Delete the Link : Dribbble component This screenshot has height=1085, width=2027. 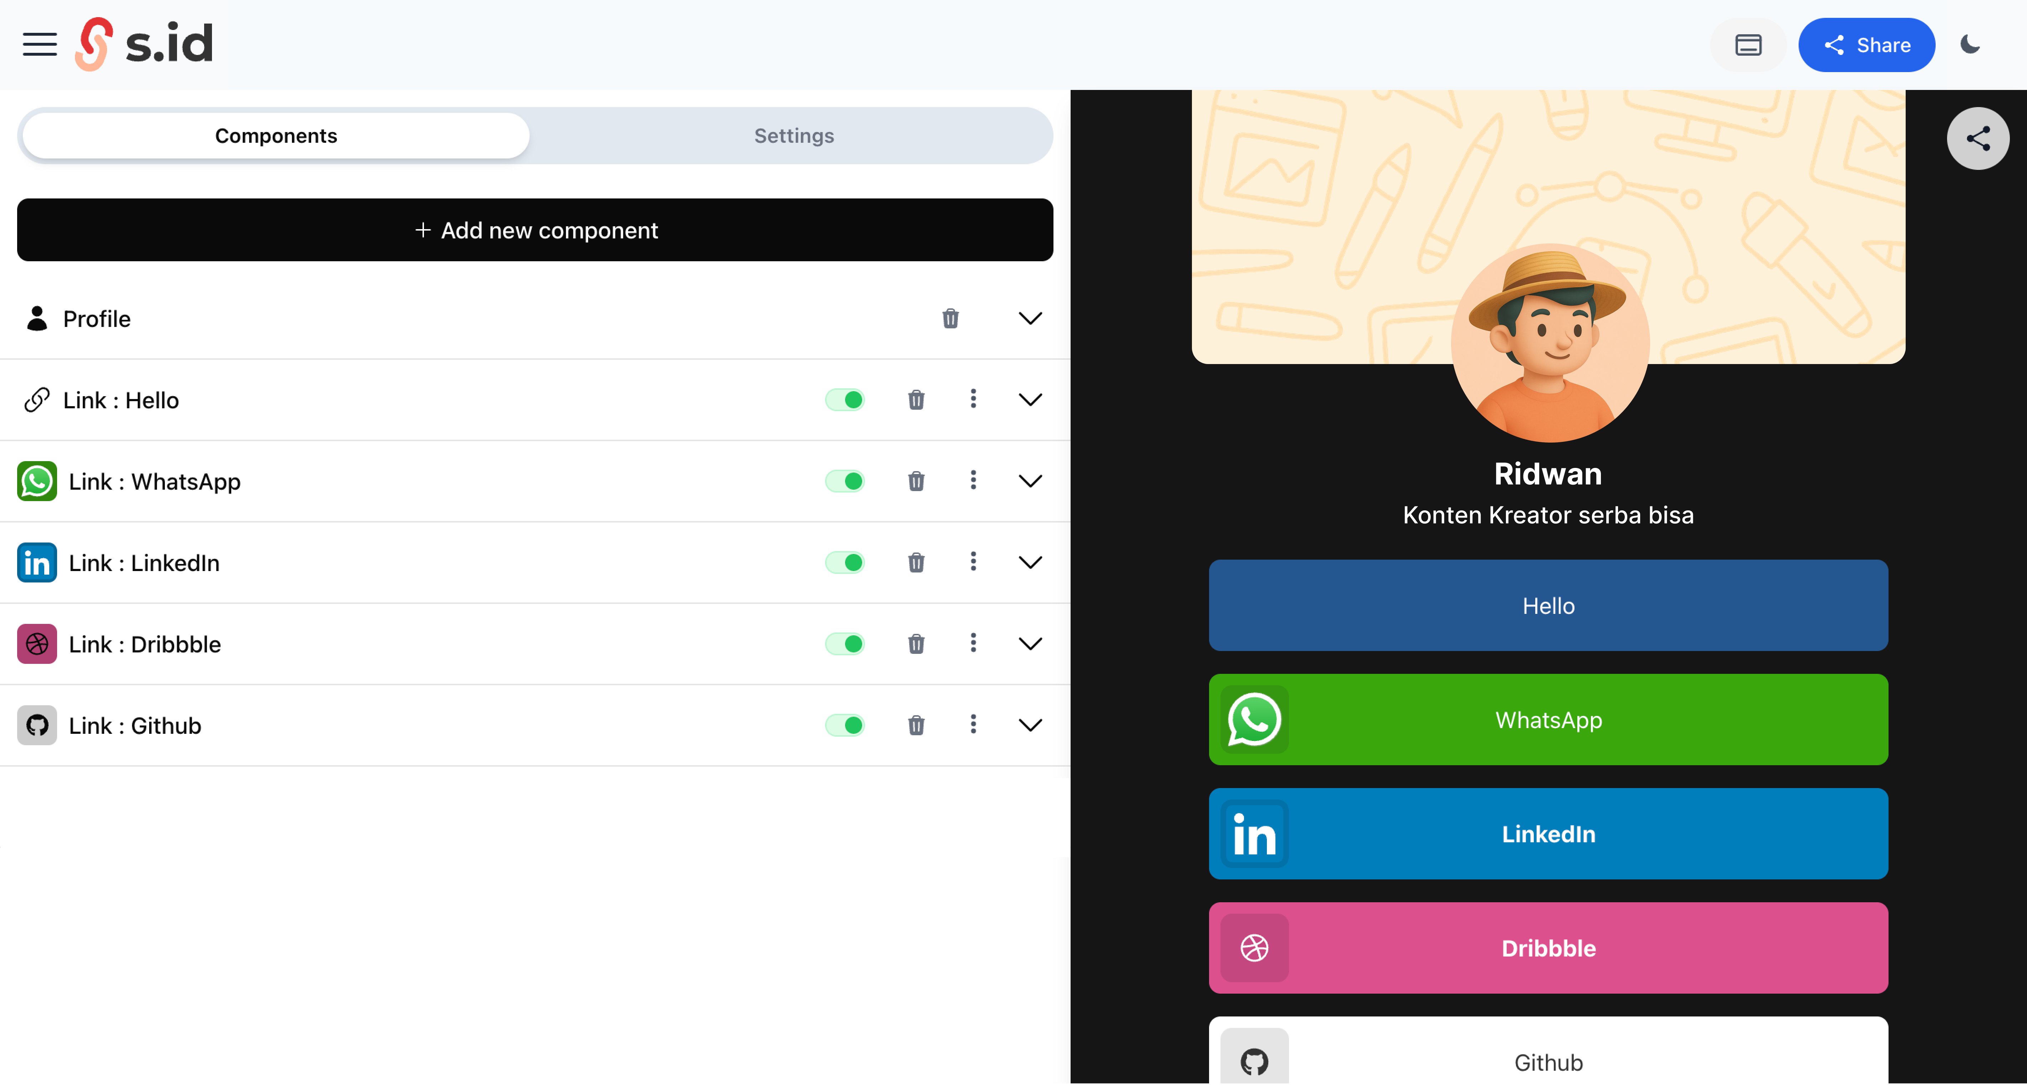pyautogui.click(x=916, y=644)
